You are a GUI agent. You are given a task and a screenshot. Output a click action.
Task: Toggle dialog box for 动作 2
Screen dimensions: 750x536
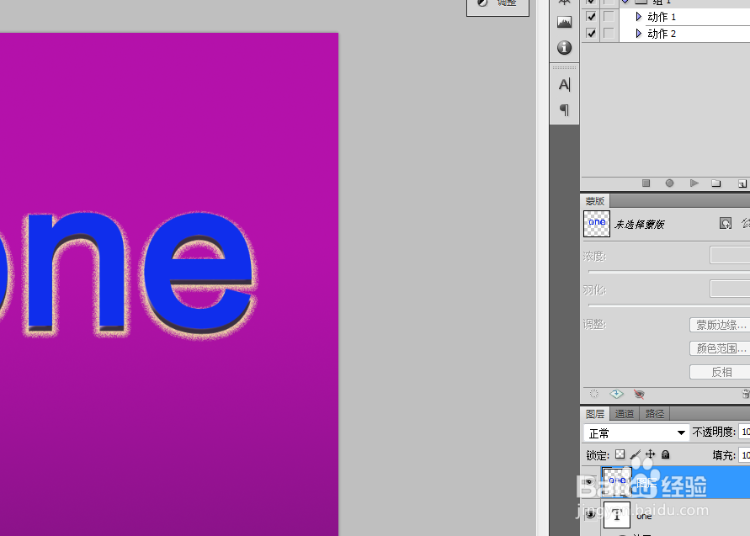coord(609,34)
